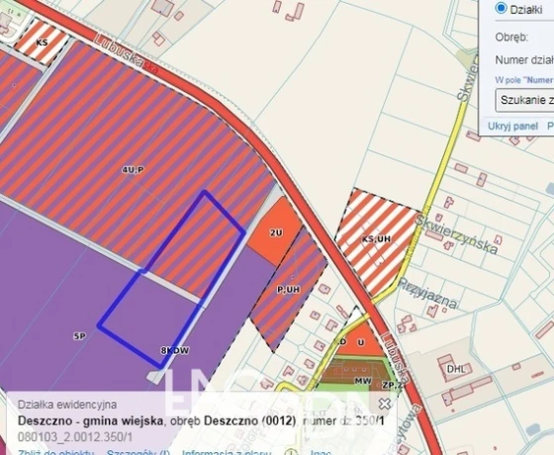Screen dimensions: 554x455
Task: Click the Skwierzyńska street label
Action: click(456, 233)
